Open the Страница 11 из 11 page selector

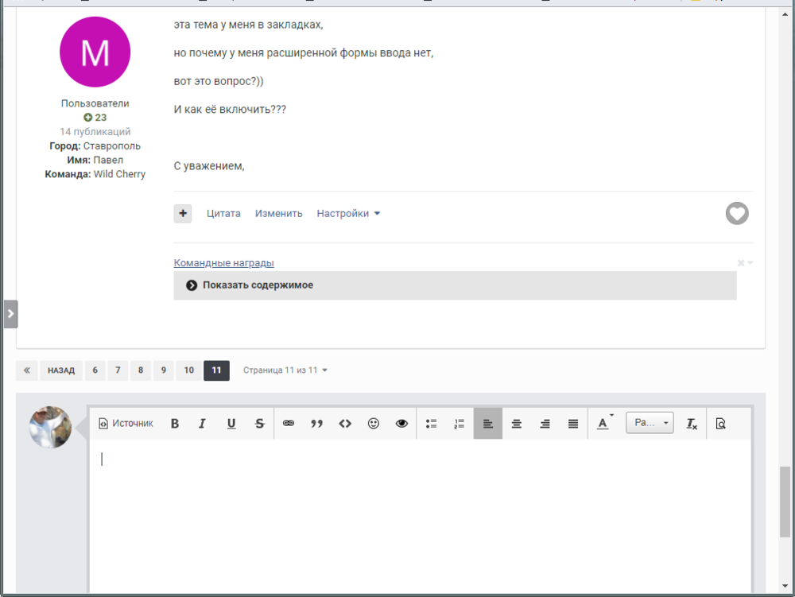(285, 370)
